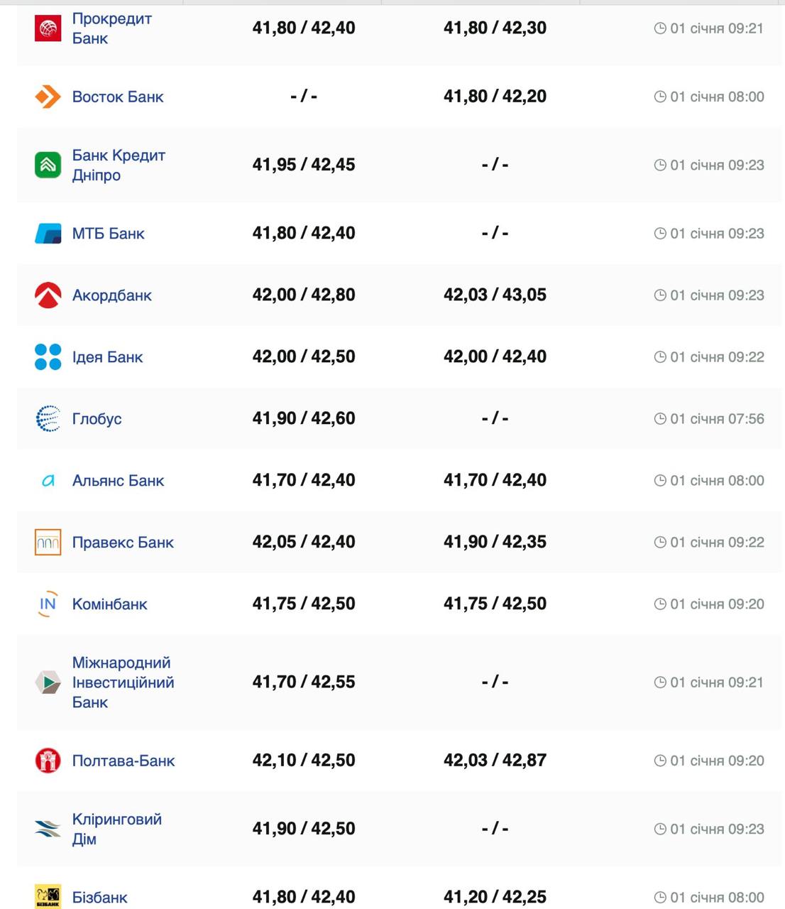Click the Глобус globe logo icon

[48, 419]
